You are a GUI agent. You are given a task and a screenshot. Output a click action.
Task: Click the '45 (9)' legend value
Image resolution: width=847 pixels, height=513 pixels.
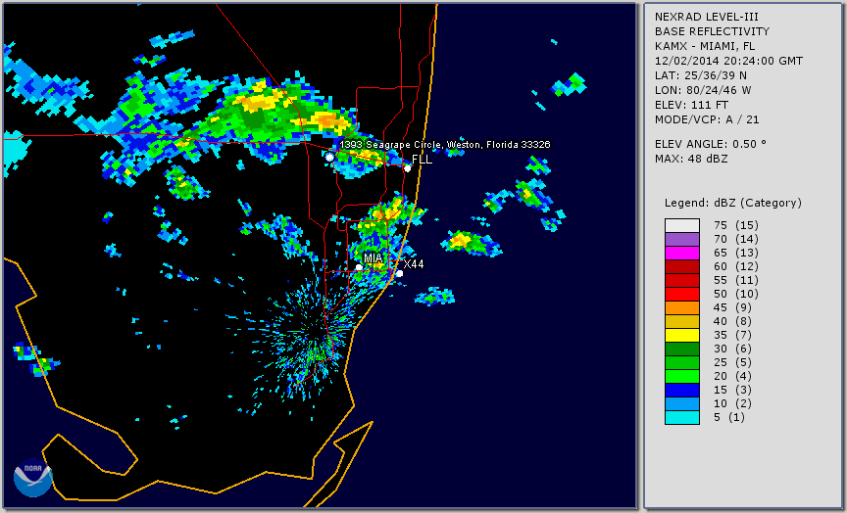[732, 307]
